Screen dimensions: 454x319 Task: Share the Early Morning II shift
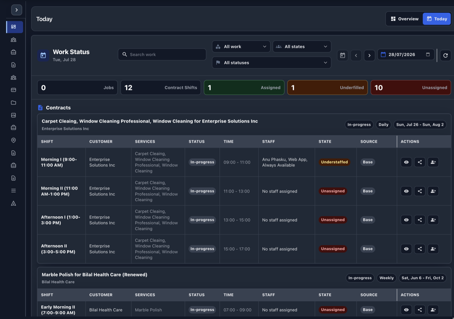(420, 310)
